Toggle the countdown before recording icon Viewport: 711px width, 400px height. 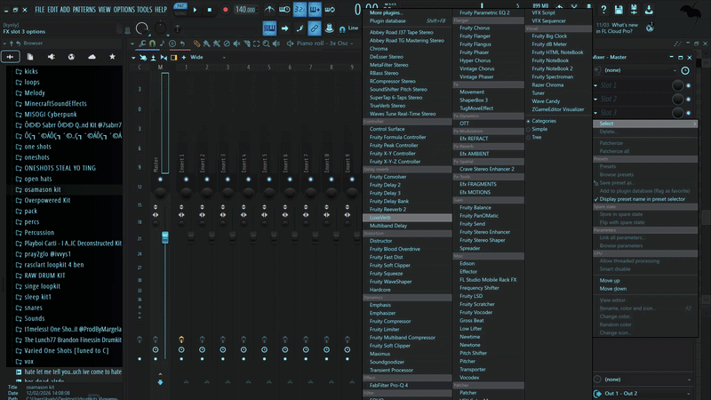click(x=300, y=9)
